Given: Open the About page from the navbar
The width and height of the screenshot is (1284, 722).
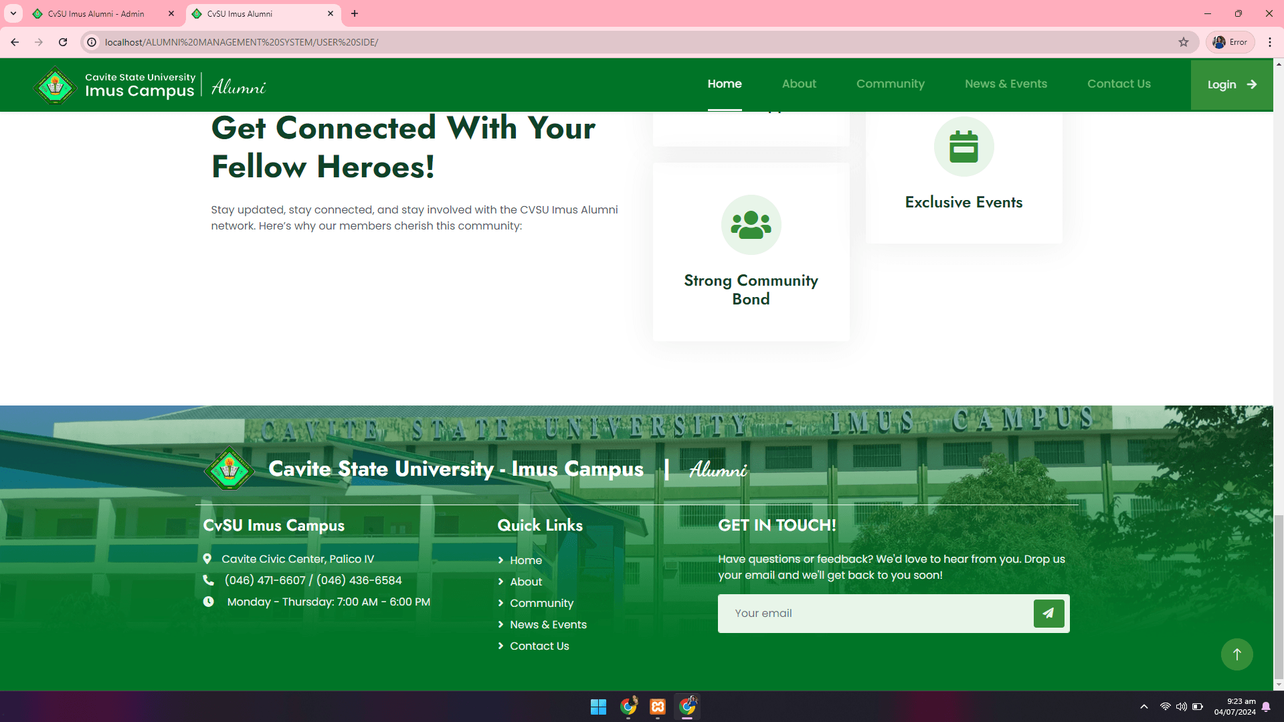Looking at the screenshot, I should click(798, 84).
